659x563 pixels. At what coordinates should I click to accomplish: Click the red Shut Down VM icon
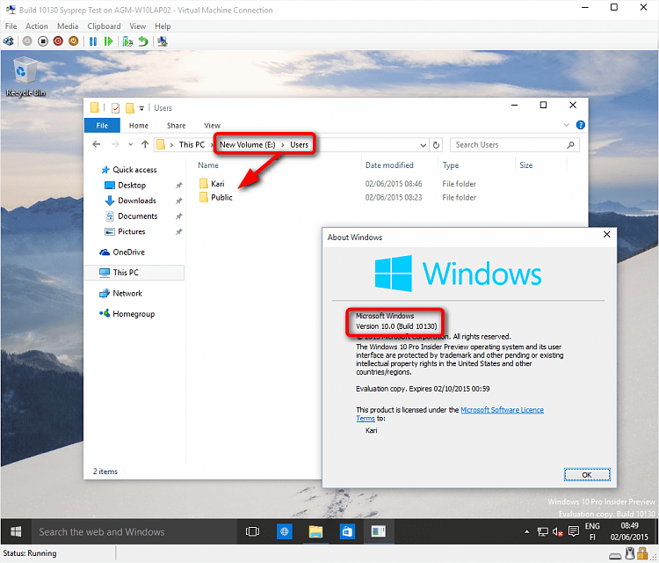pyautogui.click(x=58, y=41)
